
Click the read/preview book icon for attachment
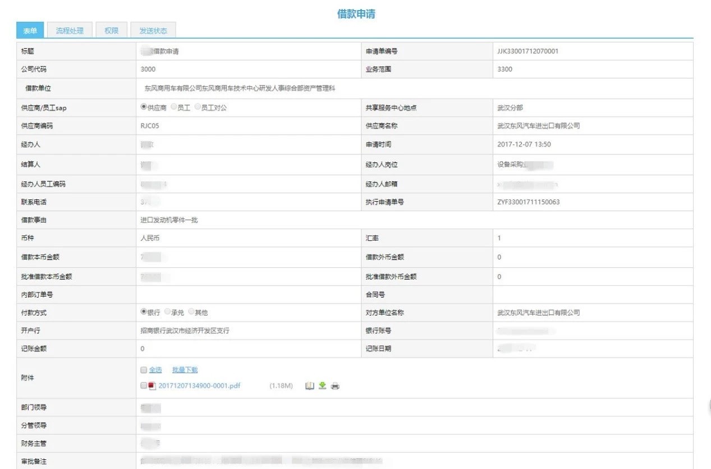point(309,386)
